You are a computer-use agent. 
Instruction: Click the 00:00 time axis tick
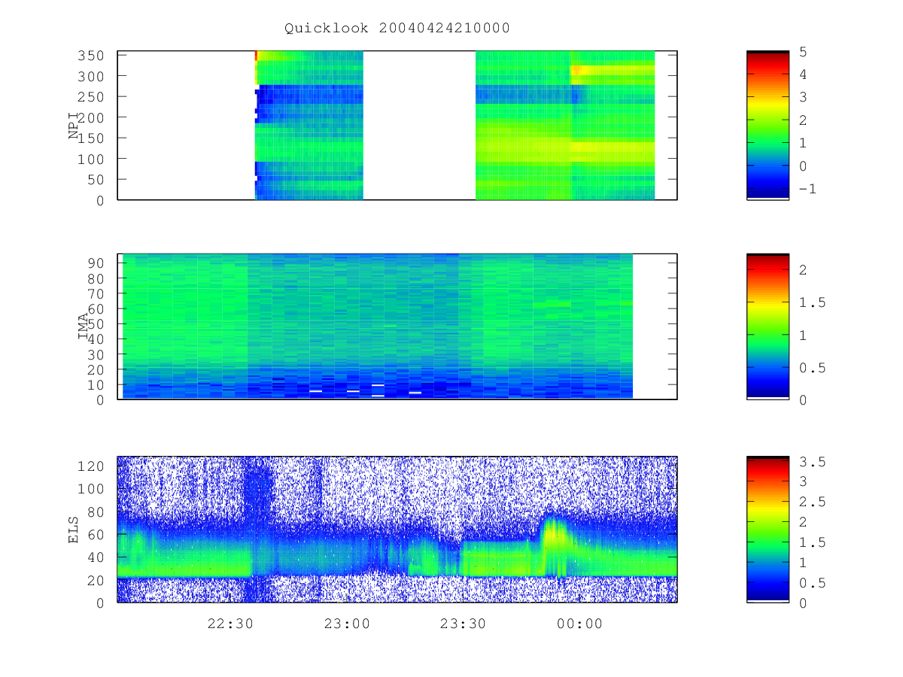[x=579, y=623]
